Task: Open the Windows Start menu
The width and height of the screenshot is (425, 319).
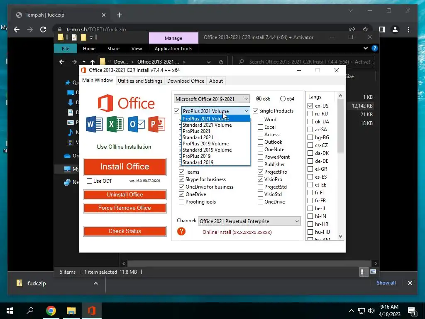Action: tap(10, 311)
